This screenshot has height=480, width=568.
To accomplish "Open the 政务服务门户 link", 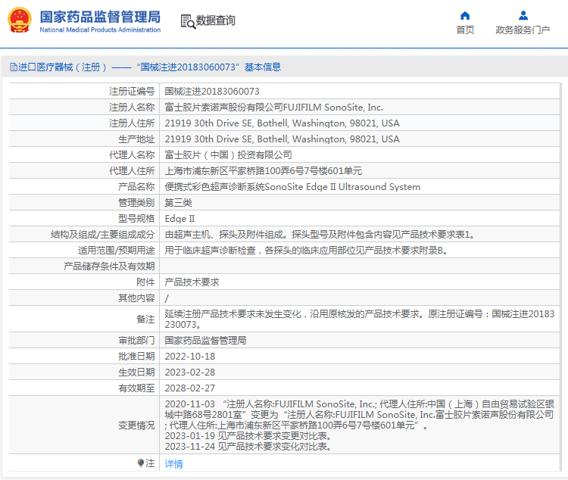I will click(x=523, y=30).
